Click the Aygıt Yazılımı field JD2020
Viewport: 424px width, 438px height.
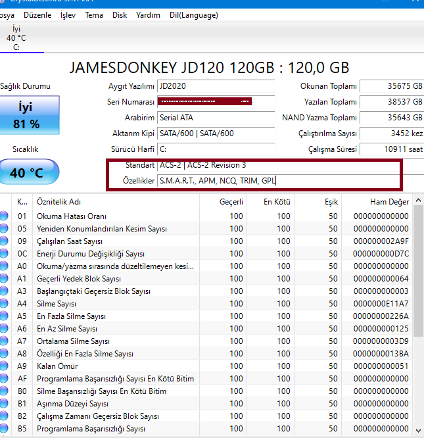tap(216, 86)
